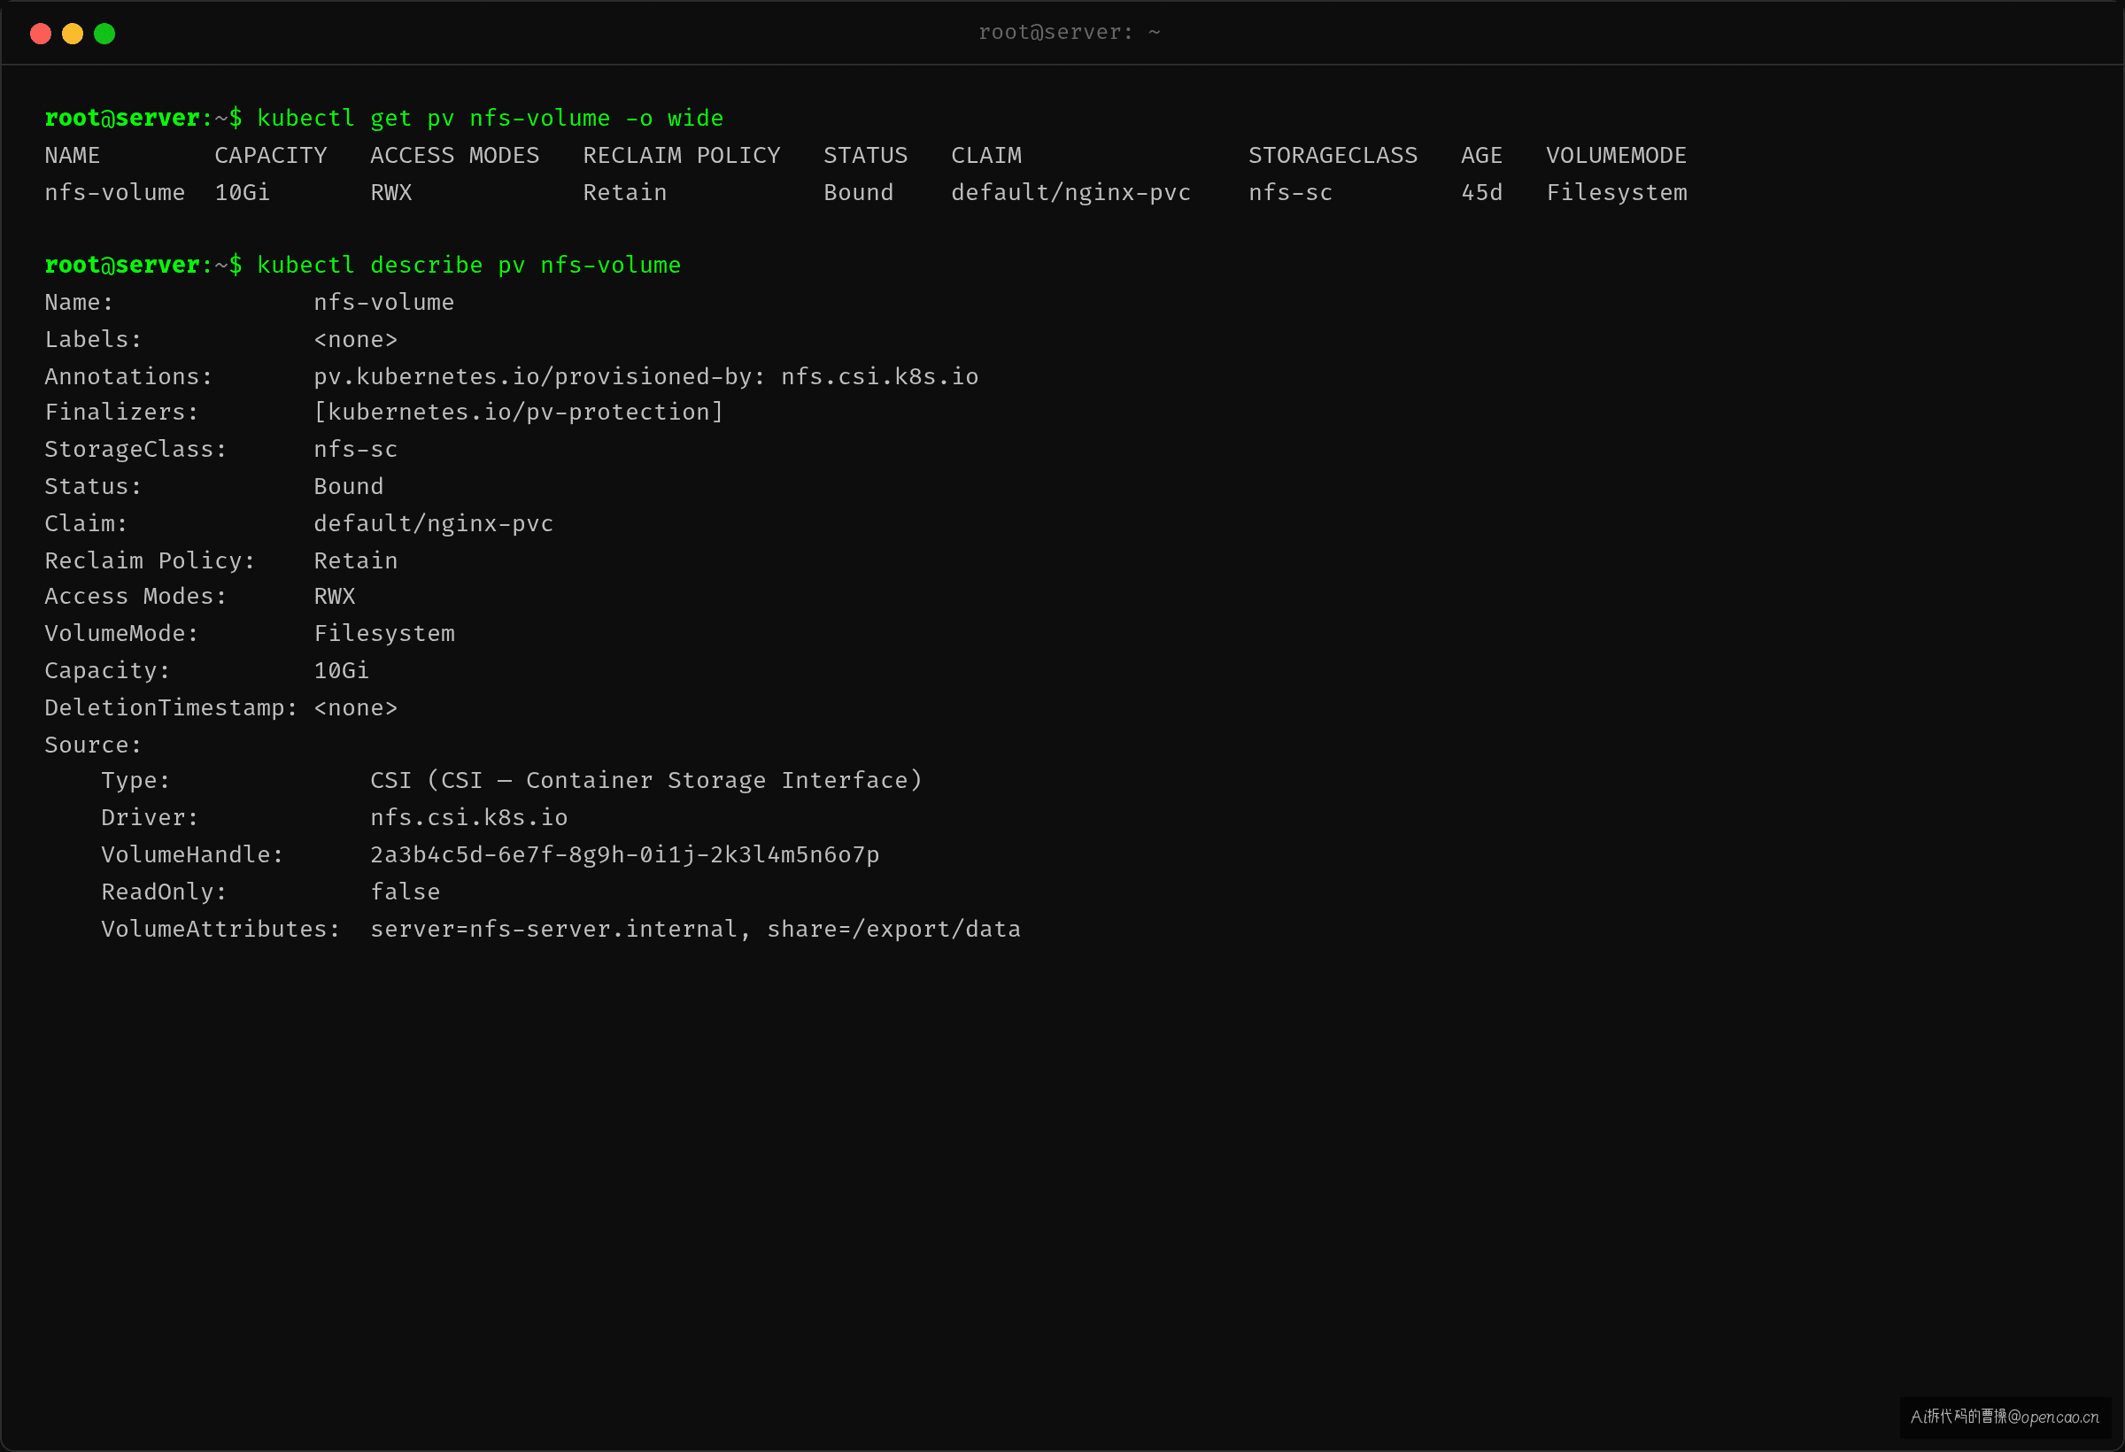This screenshot has height=1452, width=2125.
Task: Click the yellow minimize window button
Action: (73, 34)
